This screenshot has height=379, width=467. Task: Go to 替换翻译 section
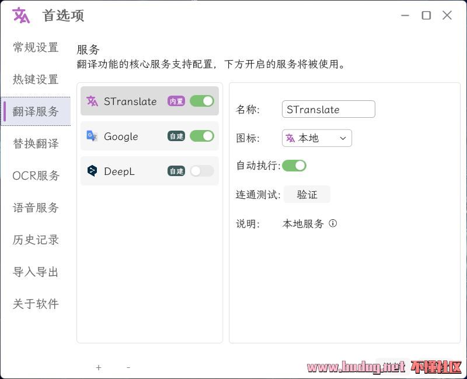click(x=36, y=143)
